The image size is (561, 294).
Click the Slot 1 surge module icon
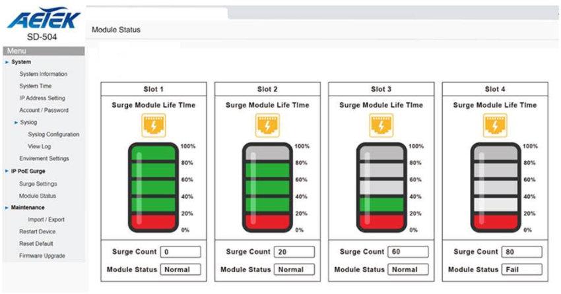click(153, 125)
